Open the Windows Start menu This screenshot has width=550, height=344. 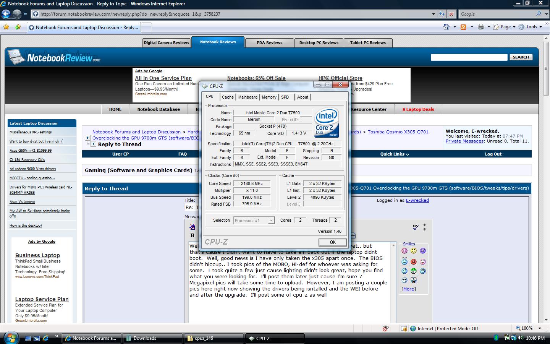[x=10, y=338]
